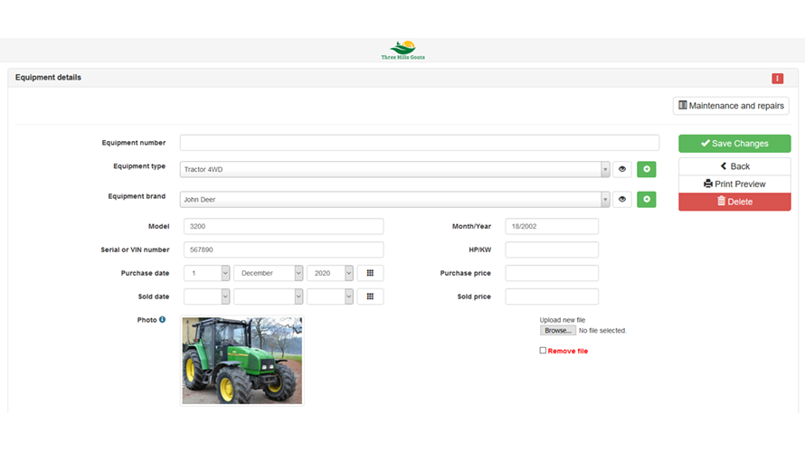This screenshot has height=452, width=805.
Task: Focus the HP/KW field
Action: point(552,250)
